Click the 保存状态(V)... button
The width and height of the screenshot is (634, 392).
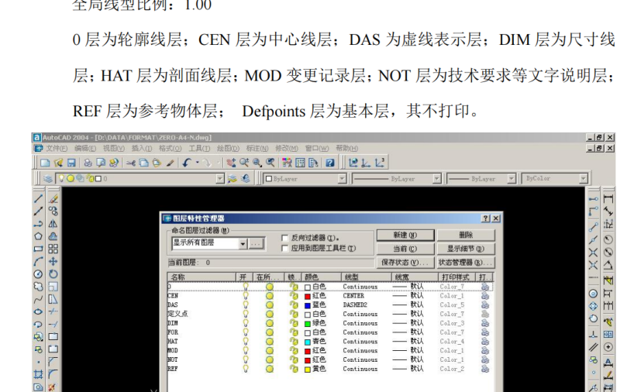tap(405, 263)
